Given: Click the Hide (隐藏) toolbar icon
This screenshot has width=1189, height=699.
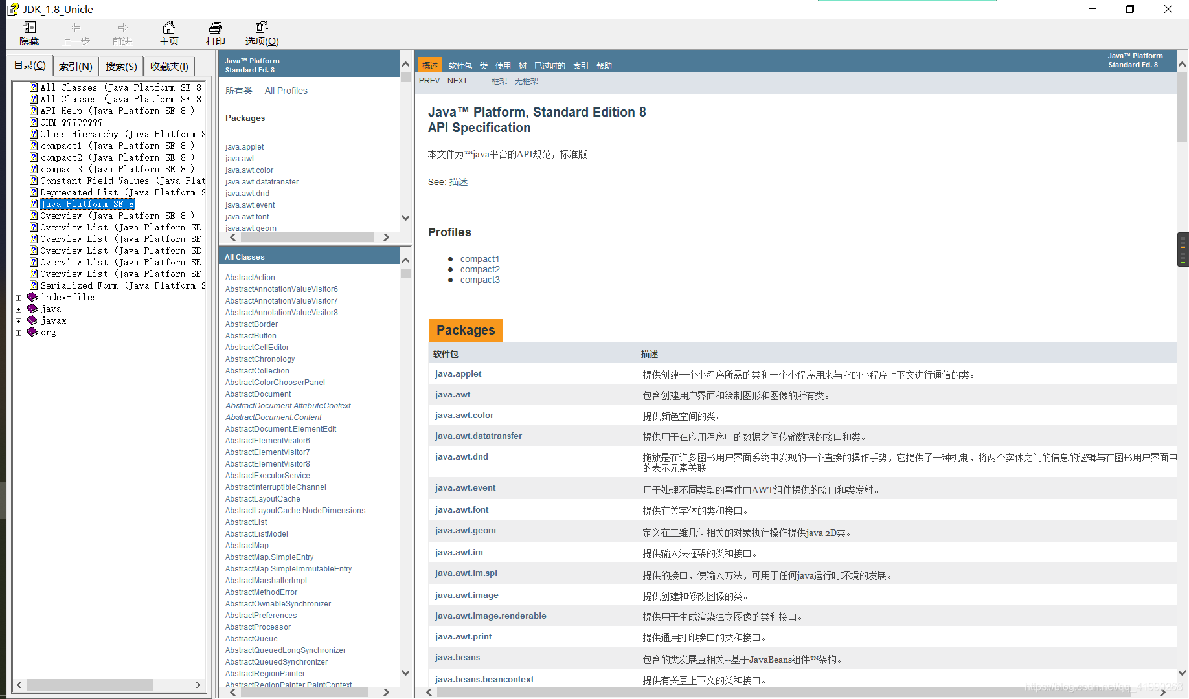Looking at the screenshot, I should [29, 27].
